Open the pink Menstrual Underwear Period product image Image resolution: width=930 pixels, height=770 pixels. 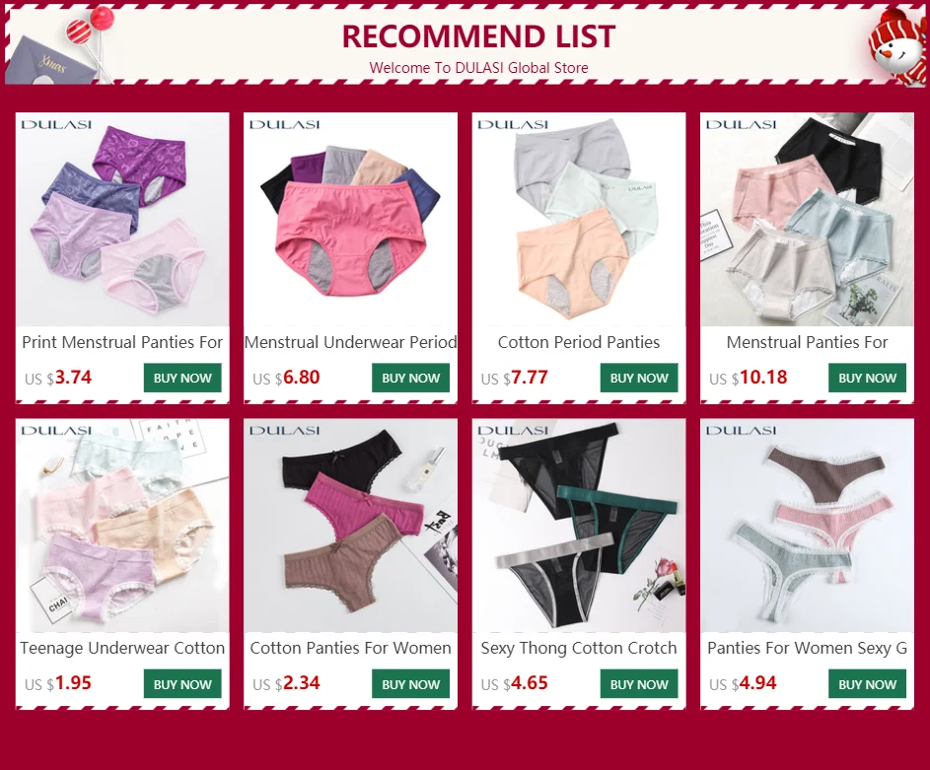point(350,219)
